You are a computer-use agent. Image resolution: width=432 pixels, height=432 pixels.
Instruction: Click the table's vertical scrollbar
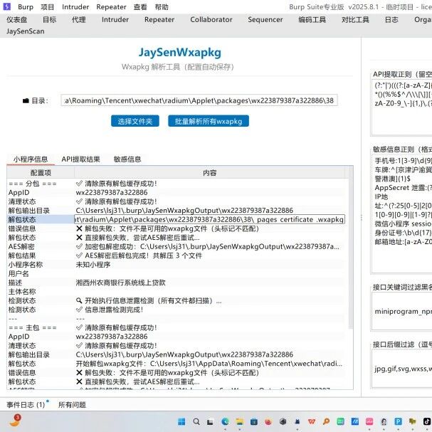(x=351, y=248)
